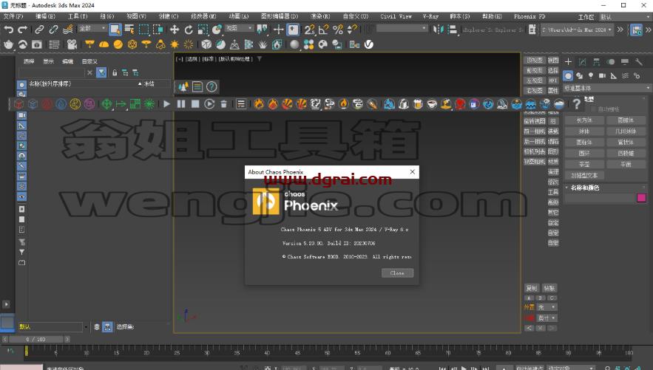Pick the Select and Move tool
The image size is (653, 370).
point(175,30)
